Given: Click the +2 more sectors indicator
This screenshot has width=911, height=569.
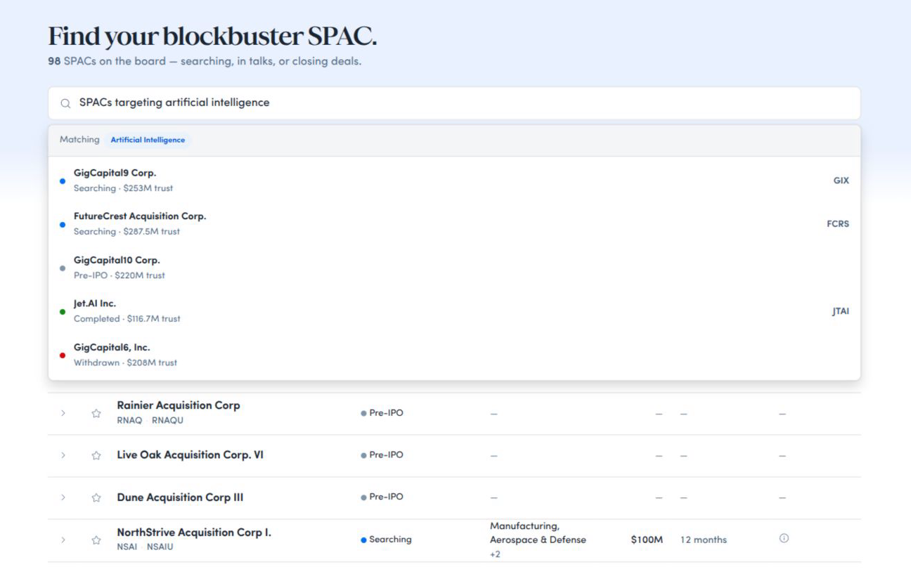Looking at the screenshot, I should (x=496, y=554).
